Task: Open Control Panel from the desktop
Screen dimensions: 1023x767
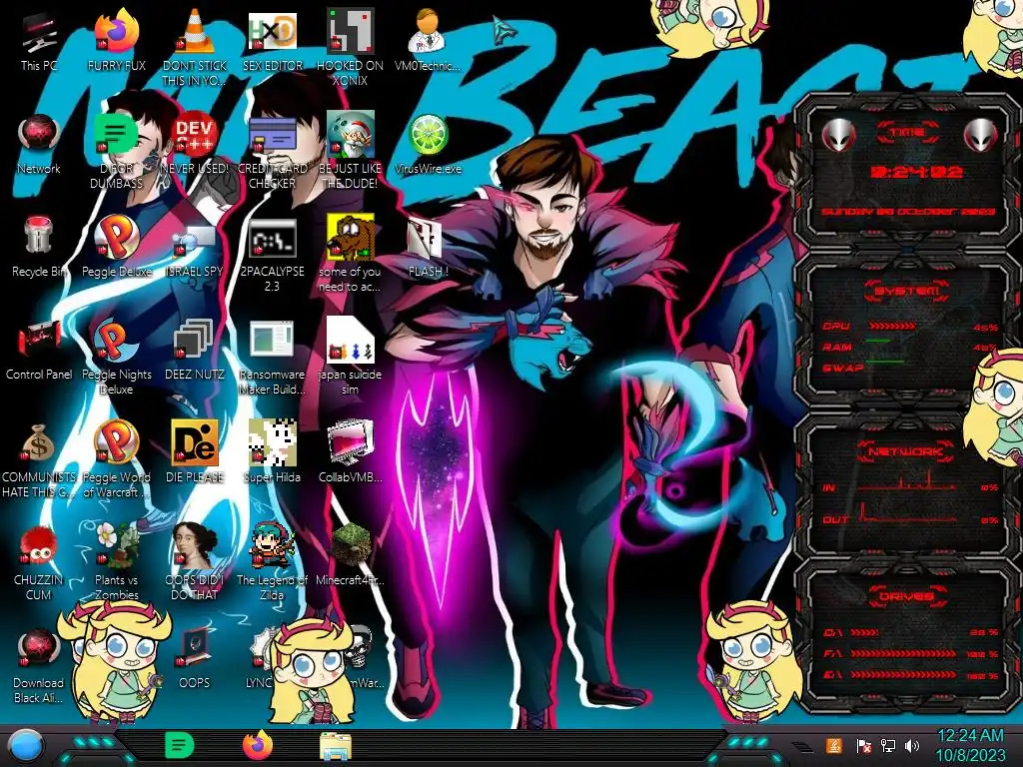Action: click(39, 350)
